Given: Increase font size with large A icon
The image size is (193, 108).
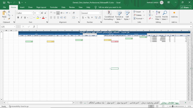Looking at the screenshot, I should 42,13.
